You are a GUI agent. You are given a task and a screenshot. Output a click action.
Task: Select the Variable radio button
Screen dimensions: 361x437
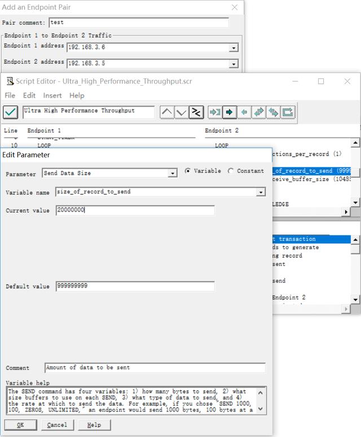[x=188, y=171]
